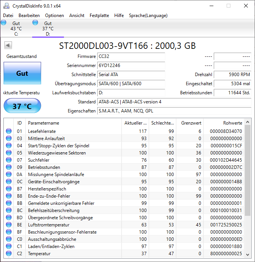Click the scroll up arrow of SMART list

tap(248, 122)
